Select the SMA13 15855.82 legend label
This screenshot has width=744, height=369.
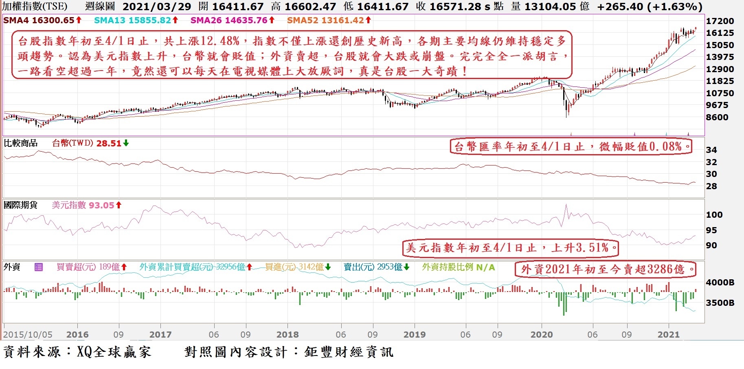coord(133,20)
